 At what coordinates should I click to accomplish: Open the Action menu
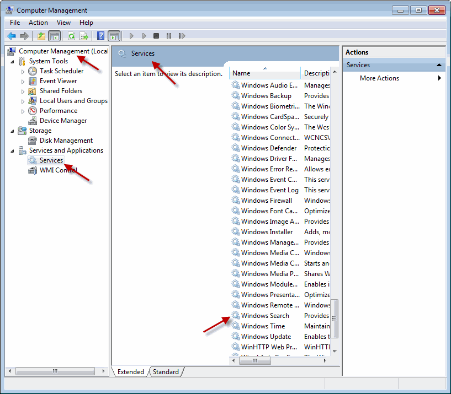click(38, 23)
